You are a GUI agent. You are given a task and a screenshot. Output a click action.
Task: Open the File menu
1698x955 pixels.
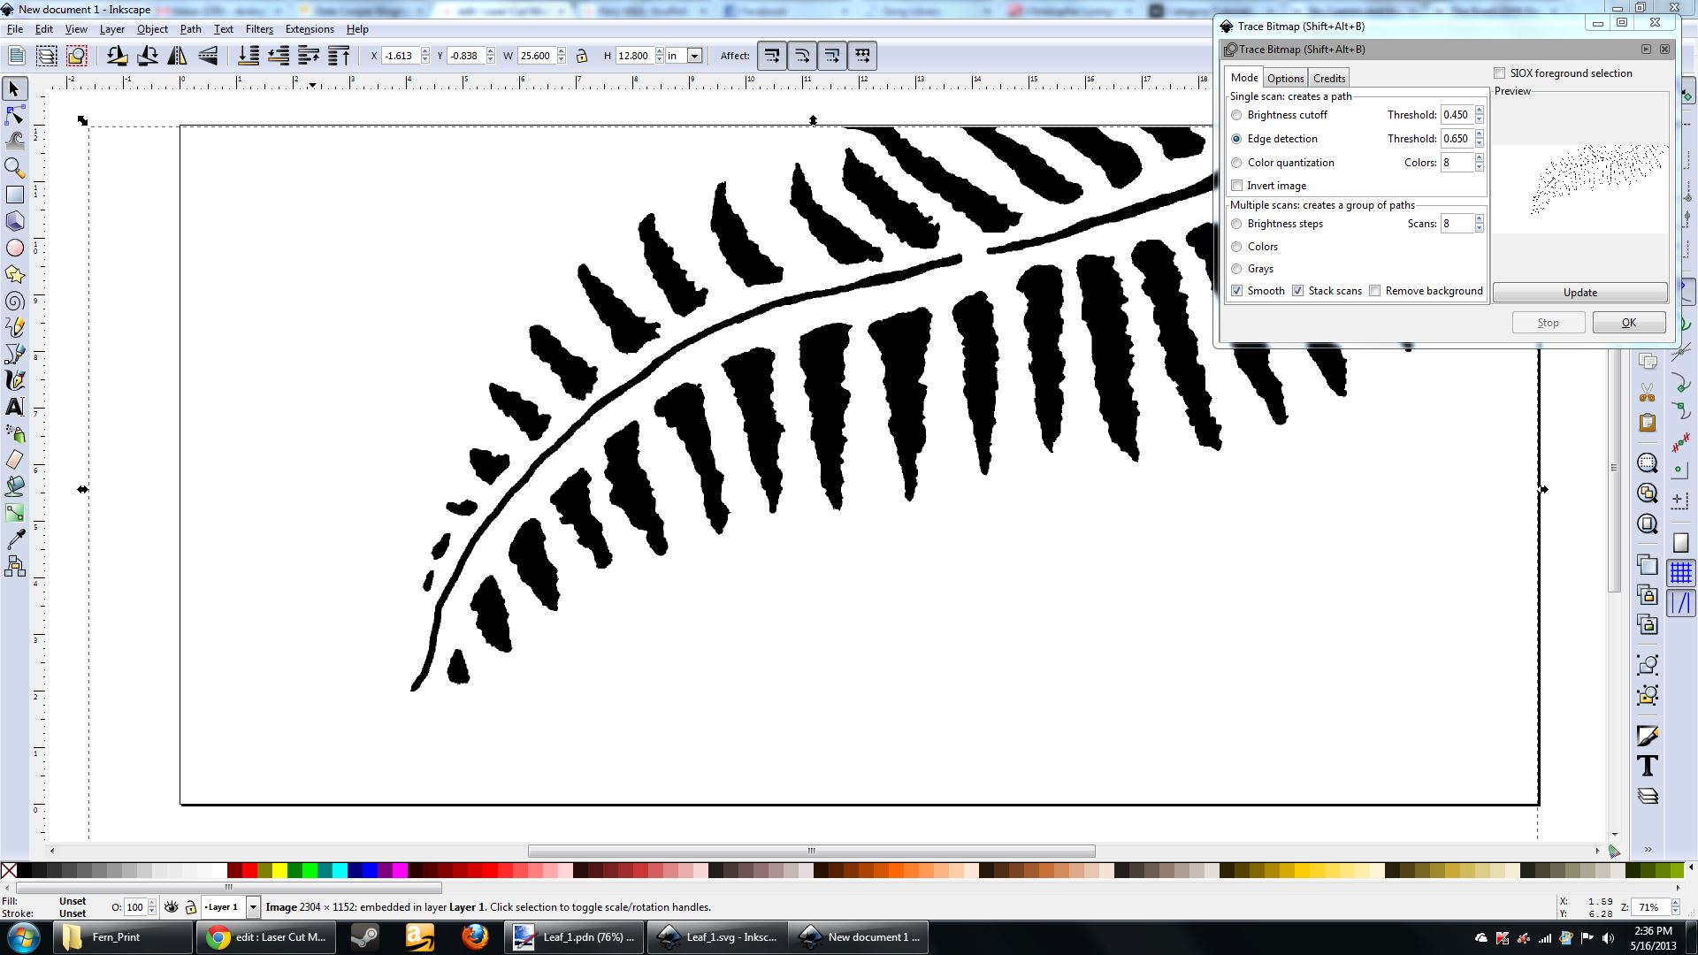tap(14, 29)
